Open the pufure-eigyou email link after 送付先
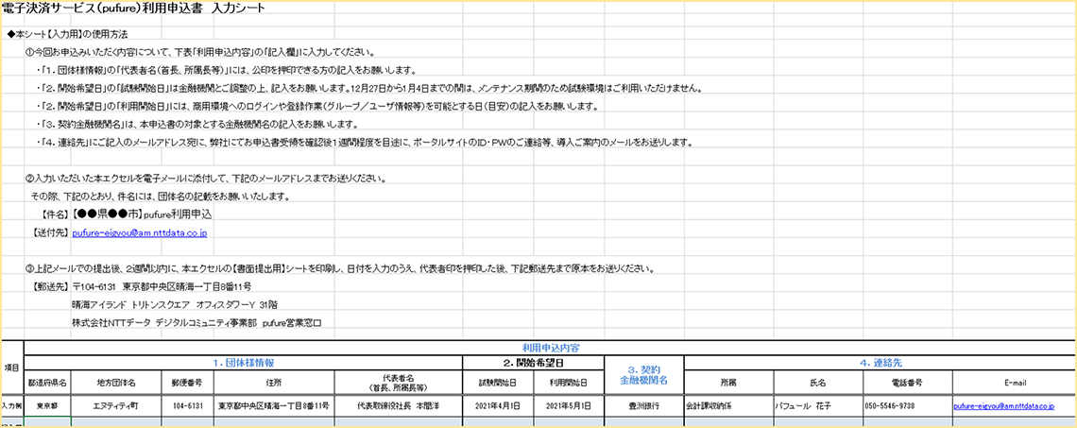The image size is (1077, 428). 140,233
